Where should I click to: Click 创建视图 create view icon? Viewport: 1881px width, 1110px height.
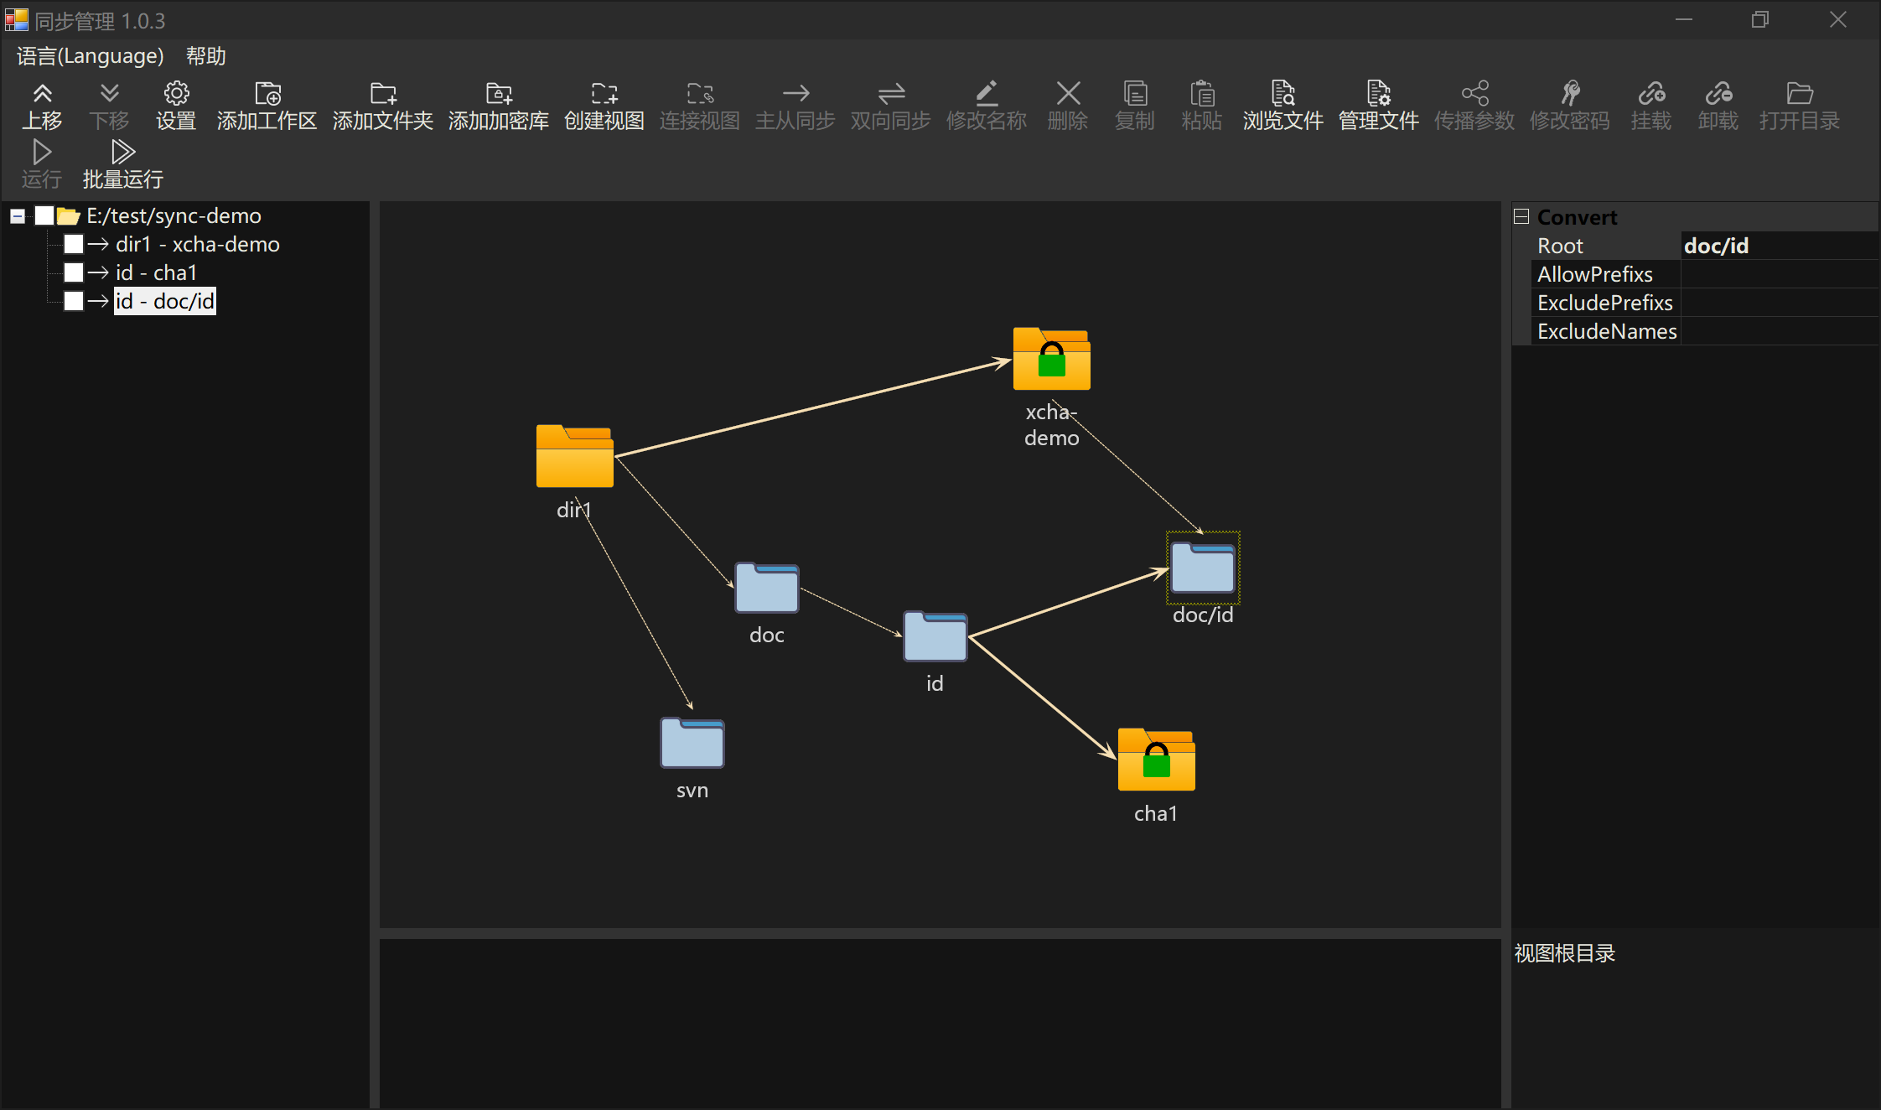point(604,94)
